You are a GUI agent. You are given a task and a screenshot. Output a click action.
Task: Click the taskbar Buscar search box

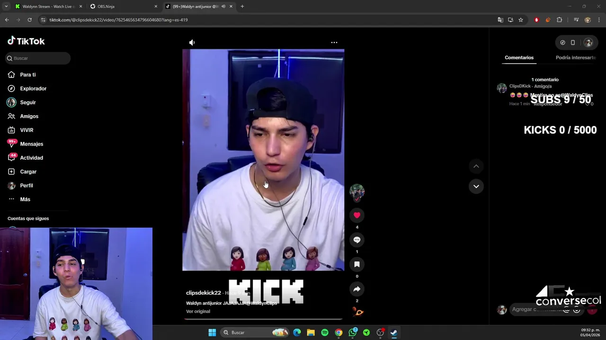pyautogui.click(x=255, y=332)
